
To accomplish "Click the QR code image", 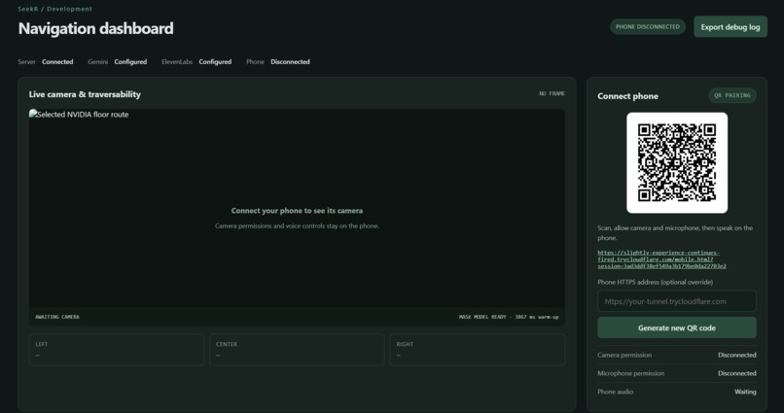I will (677, 163).
